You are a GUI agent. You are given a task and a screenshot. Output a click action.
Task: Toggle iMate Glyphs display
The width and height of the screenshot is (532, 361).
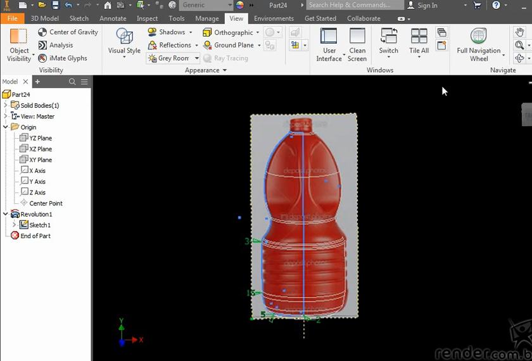pyautogui.click(x=42, y=58)
